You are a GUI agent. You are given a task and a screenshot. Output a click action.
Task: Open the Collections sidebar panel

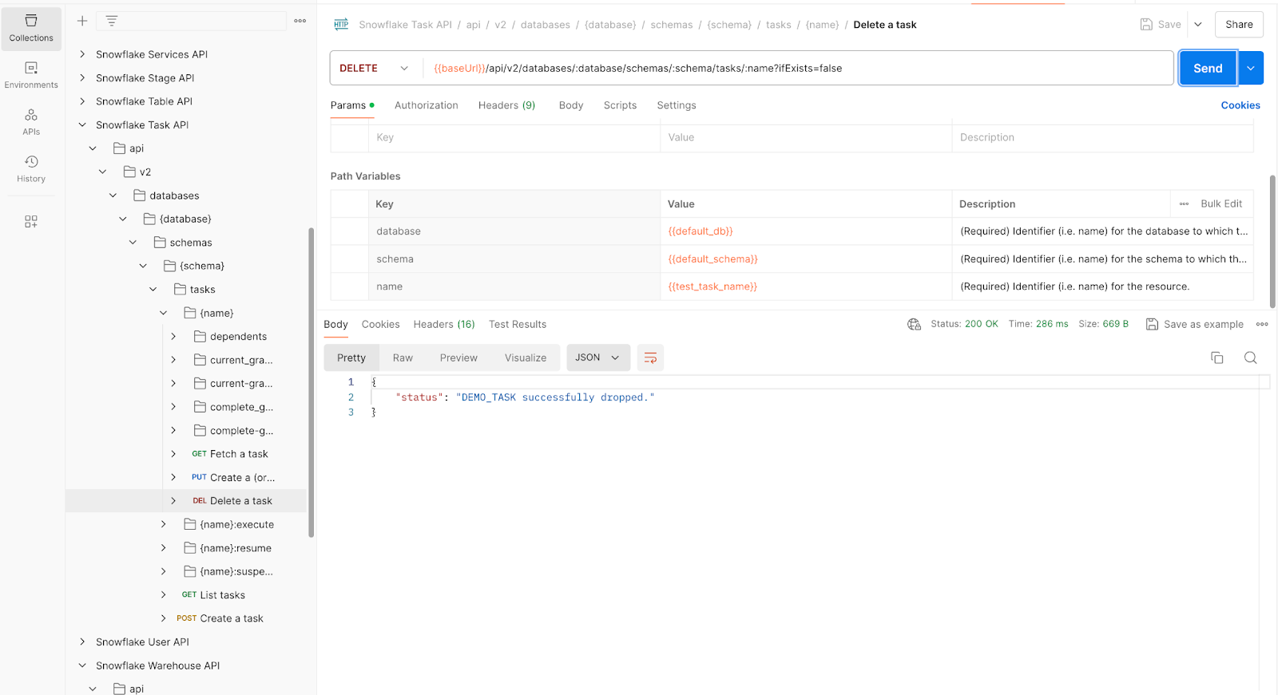pos(31,28)
